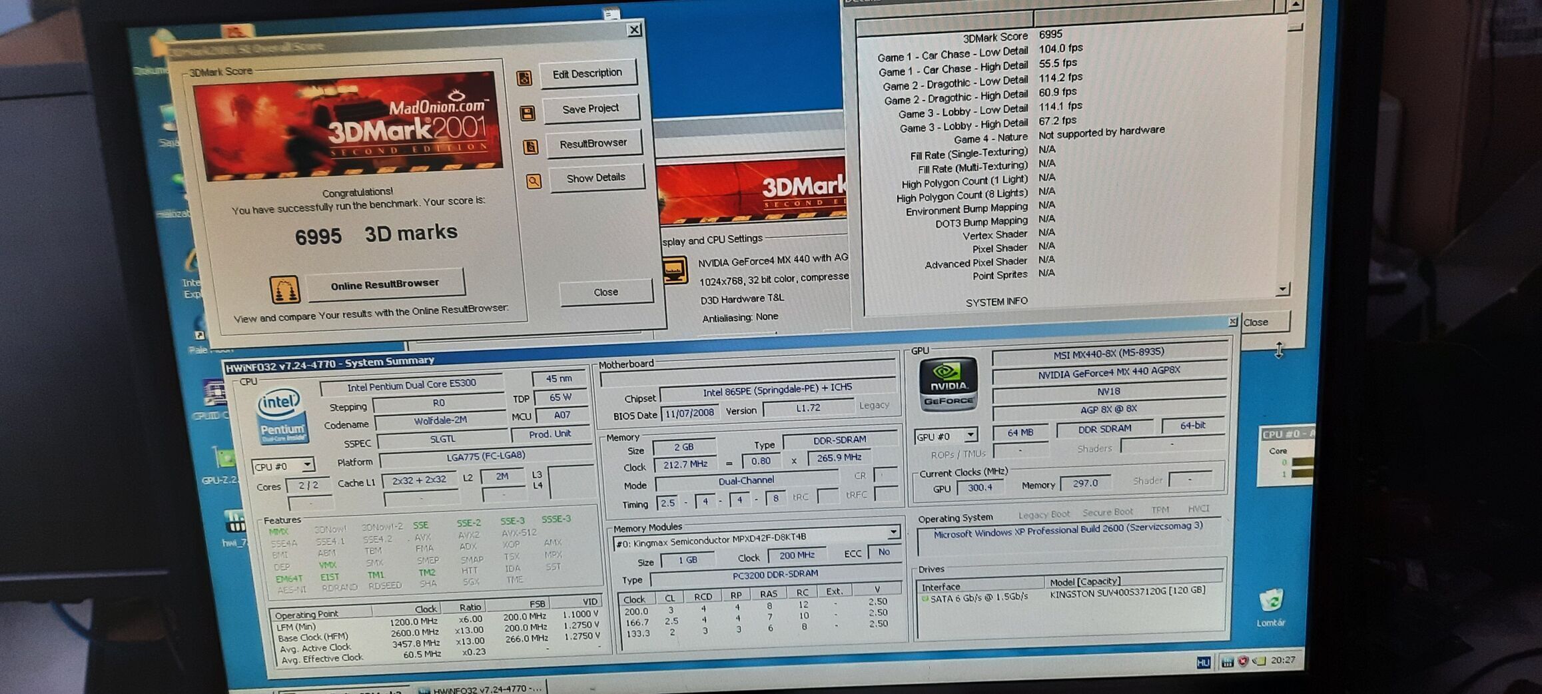Image resolution: width=1542 pixels, height=694 pixels.
Task: Click the Online ResultBrowser button
Action: pyautogui.click(x=384, y=284)
